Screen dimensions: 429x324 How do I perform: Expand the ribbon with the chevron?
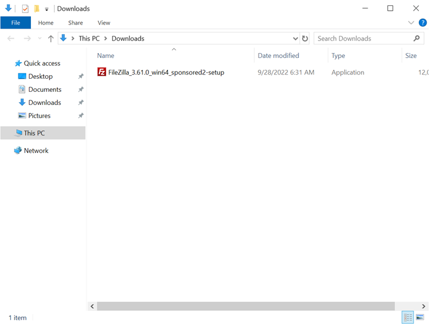pyautogui.click(x=411, y=23)
